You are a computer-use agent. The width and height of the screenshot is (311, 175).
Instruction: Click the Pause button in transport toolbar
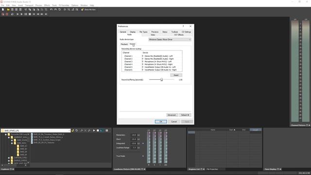[26, 14]
